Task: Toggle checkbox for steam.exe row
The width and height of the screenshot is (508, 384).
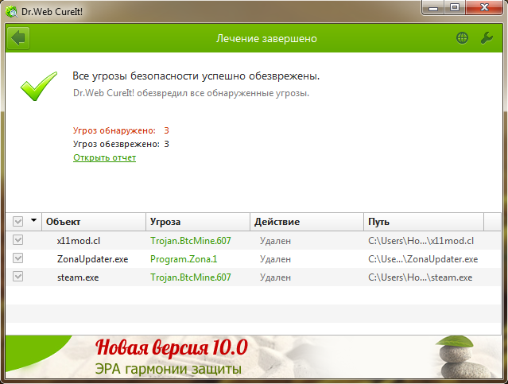Action: 17,277
